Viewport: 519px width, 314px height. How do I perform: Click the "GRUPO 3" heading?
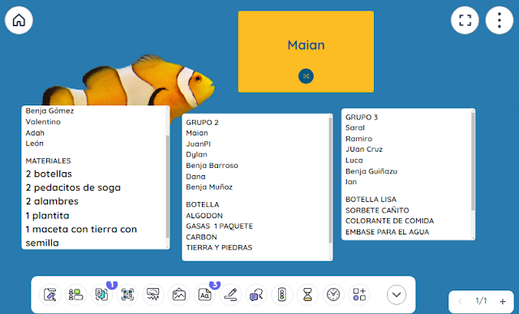[362, 118]
